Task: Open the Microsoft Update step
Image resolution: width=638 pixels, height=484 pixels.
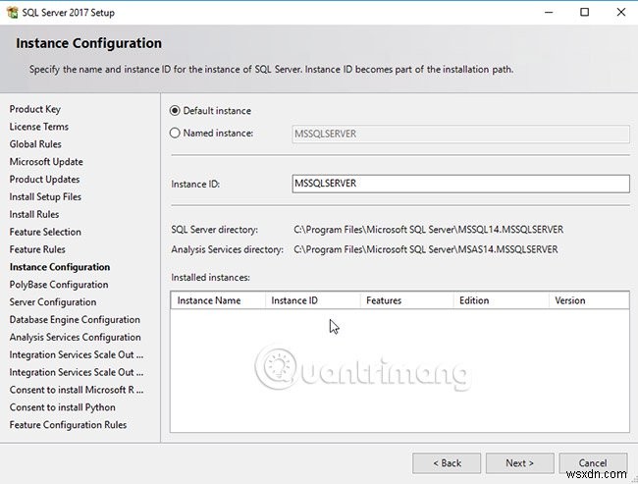Action: (x=46, y=162)
